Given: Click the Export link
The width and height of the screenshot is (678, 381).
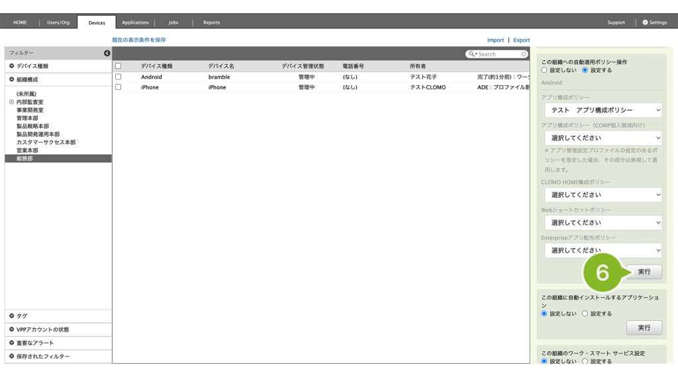Looking at the screenshot, I should pos(521,40).
